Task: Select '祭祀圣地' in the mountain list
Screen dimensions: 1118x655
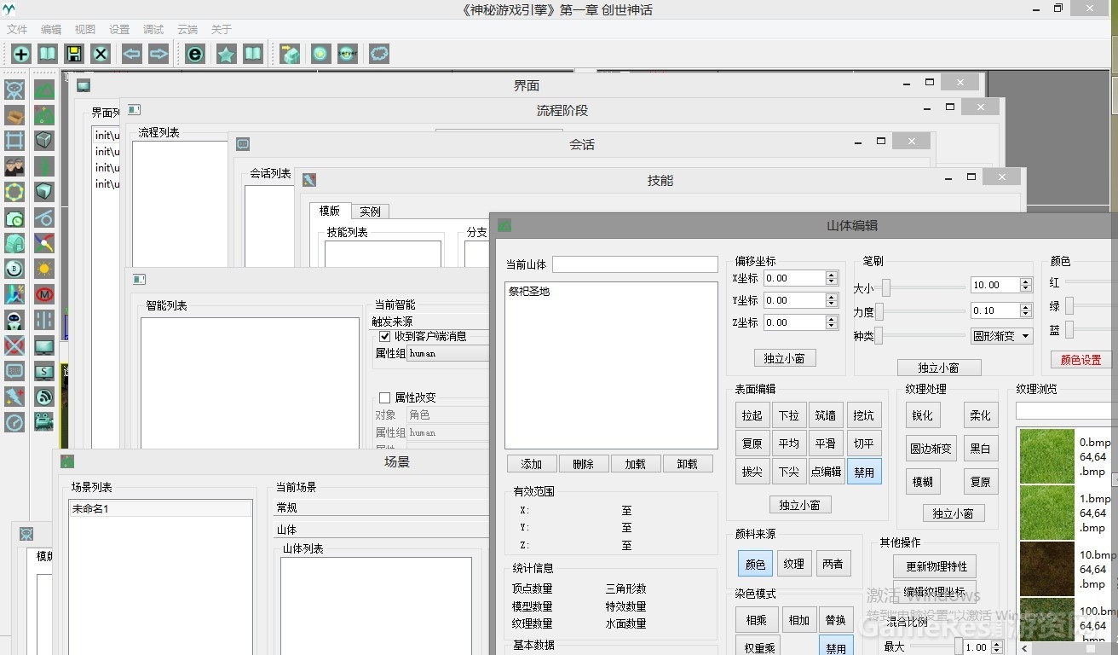Action: click(529, 291)
